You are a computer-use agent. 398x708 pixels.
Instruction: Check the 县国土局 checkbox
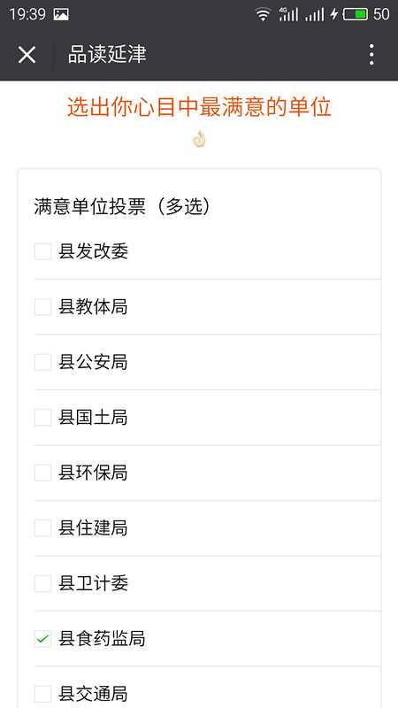coord(42,418)
